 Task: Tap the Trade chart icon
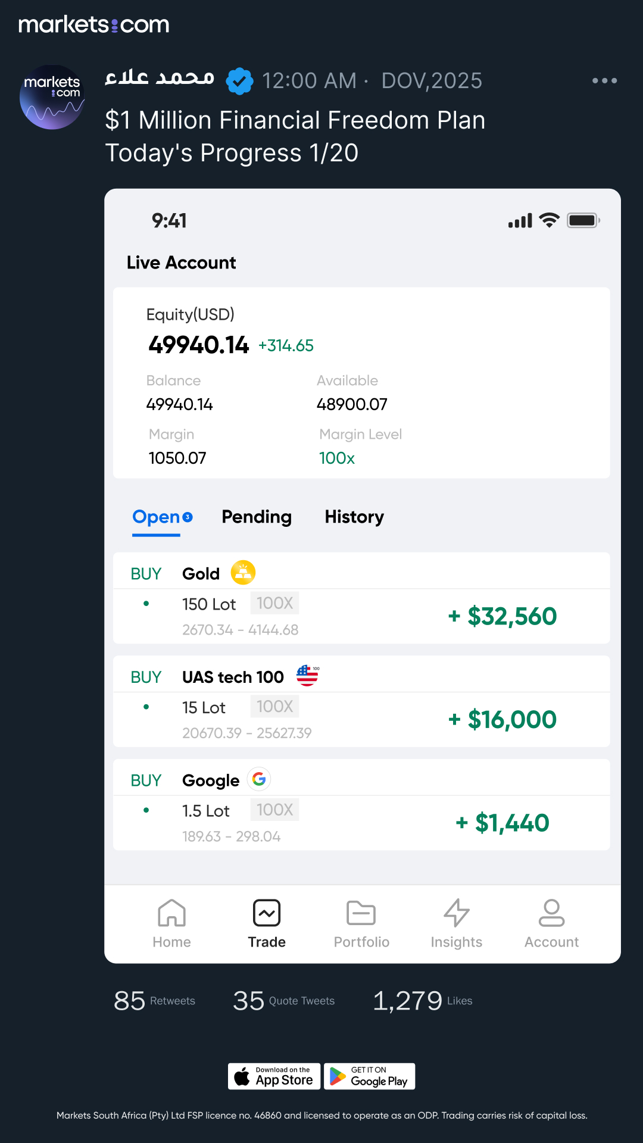267,913
